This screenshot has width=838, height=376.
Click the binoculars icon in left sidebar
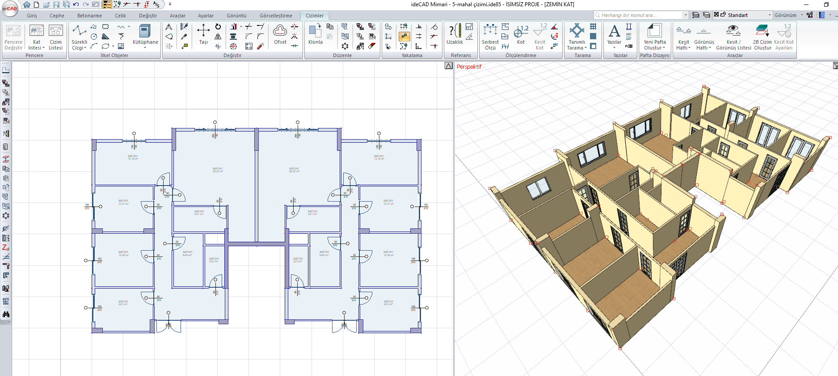coord(6,314)
